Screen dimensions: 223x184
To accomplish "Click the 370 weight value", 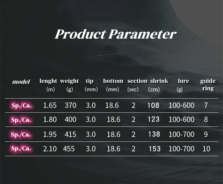I will (x=71, y=106).
